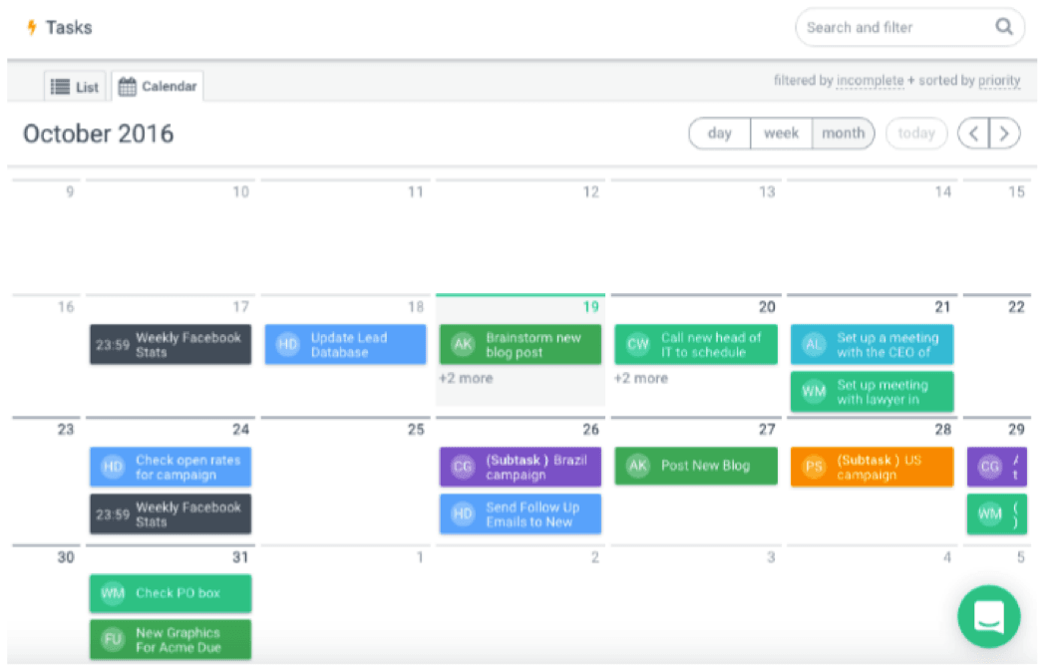This screenshot has width=1060, height=672.
Task: Click the CW avatar on Call task
Action: tap(637, 345)
